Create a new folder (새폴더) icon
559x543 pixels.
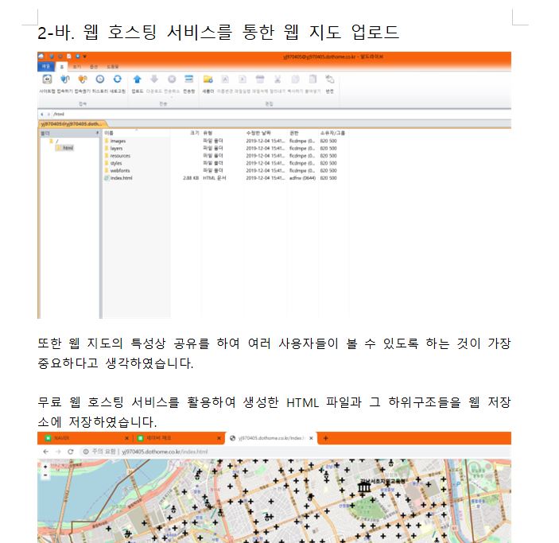point(208,80)
